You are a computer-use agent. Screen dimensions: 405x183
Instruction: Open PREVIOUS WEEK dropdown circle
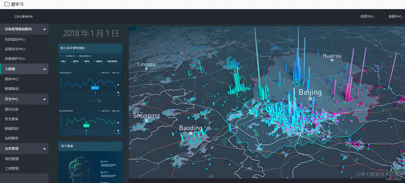point(91,56)
